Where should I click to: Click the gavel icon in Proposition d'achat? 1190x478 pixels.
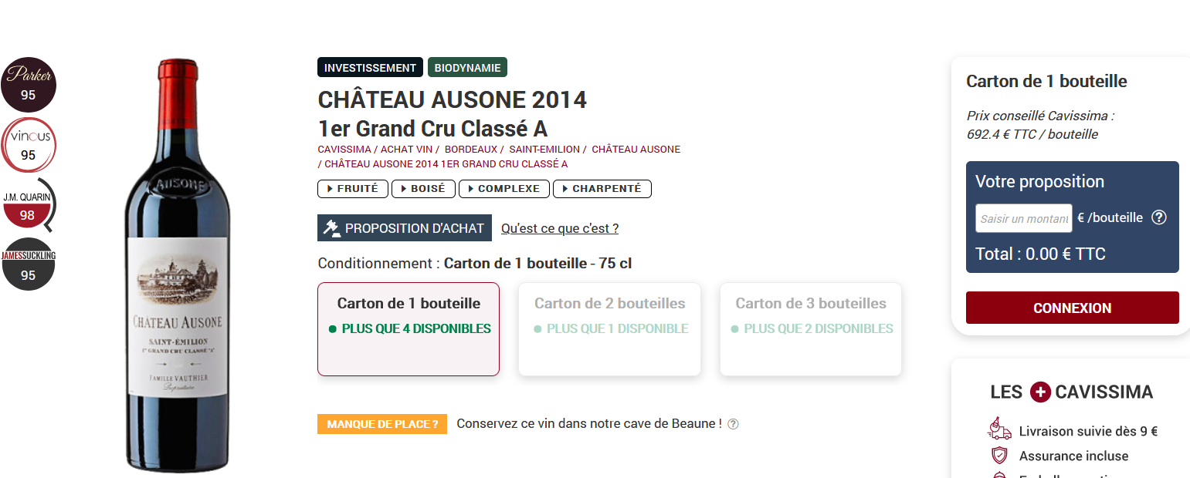332,228
